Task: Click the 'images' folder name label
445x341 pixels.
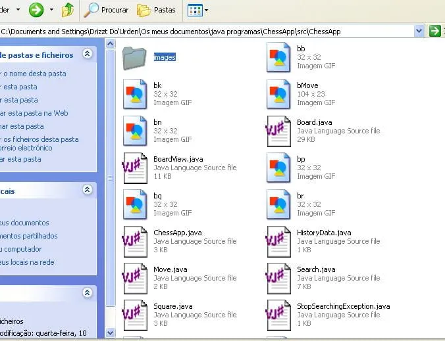Action: pyautogui.click(x=165, y=57)
